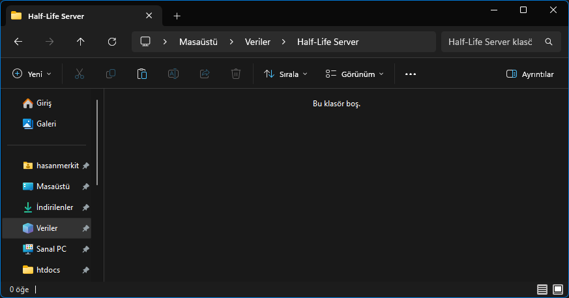Click the Copy icon in toolbar
The height and width of the screenshot is (298, 569).
111,74
